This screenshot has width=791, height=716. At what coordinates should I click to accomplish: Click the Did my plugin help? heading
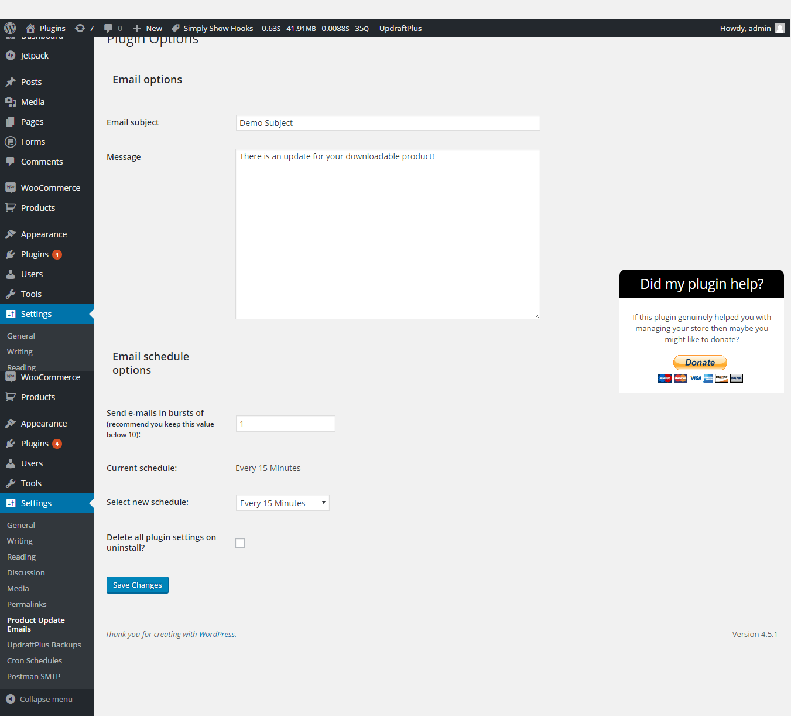tap(702, 284)
